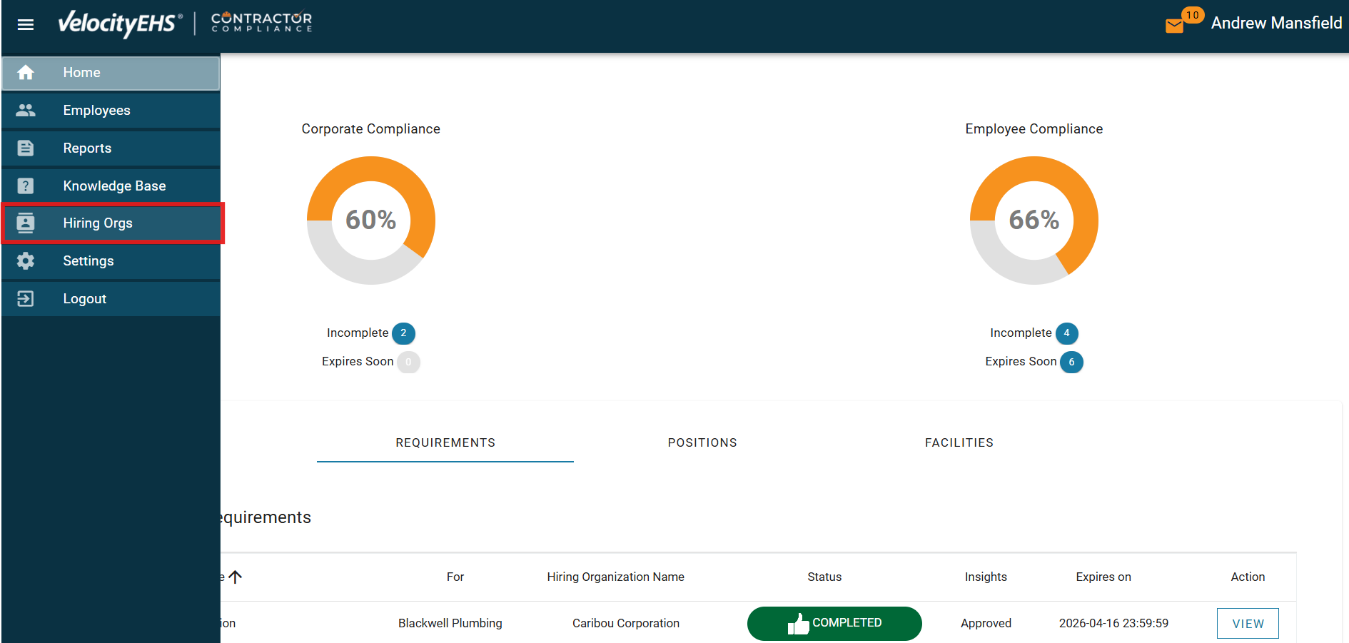Switch to the Facilities tab

pos(959,442)
